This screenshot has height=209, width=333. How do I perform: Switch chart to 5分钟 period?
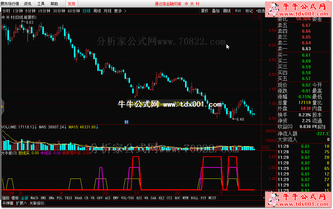(30, 11)
